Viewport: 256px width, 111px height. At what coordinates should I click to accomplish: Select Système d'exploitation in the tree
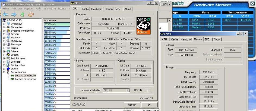23,31
